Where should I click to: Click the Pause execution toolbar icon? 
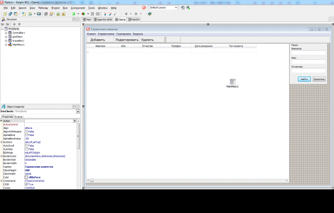[x=93, y=14]
